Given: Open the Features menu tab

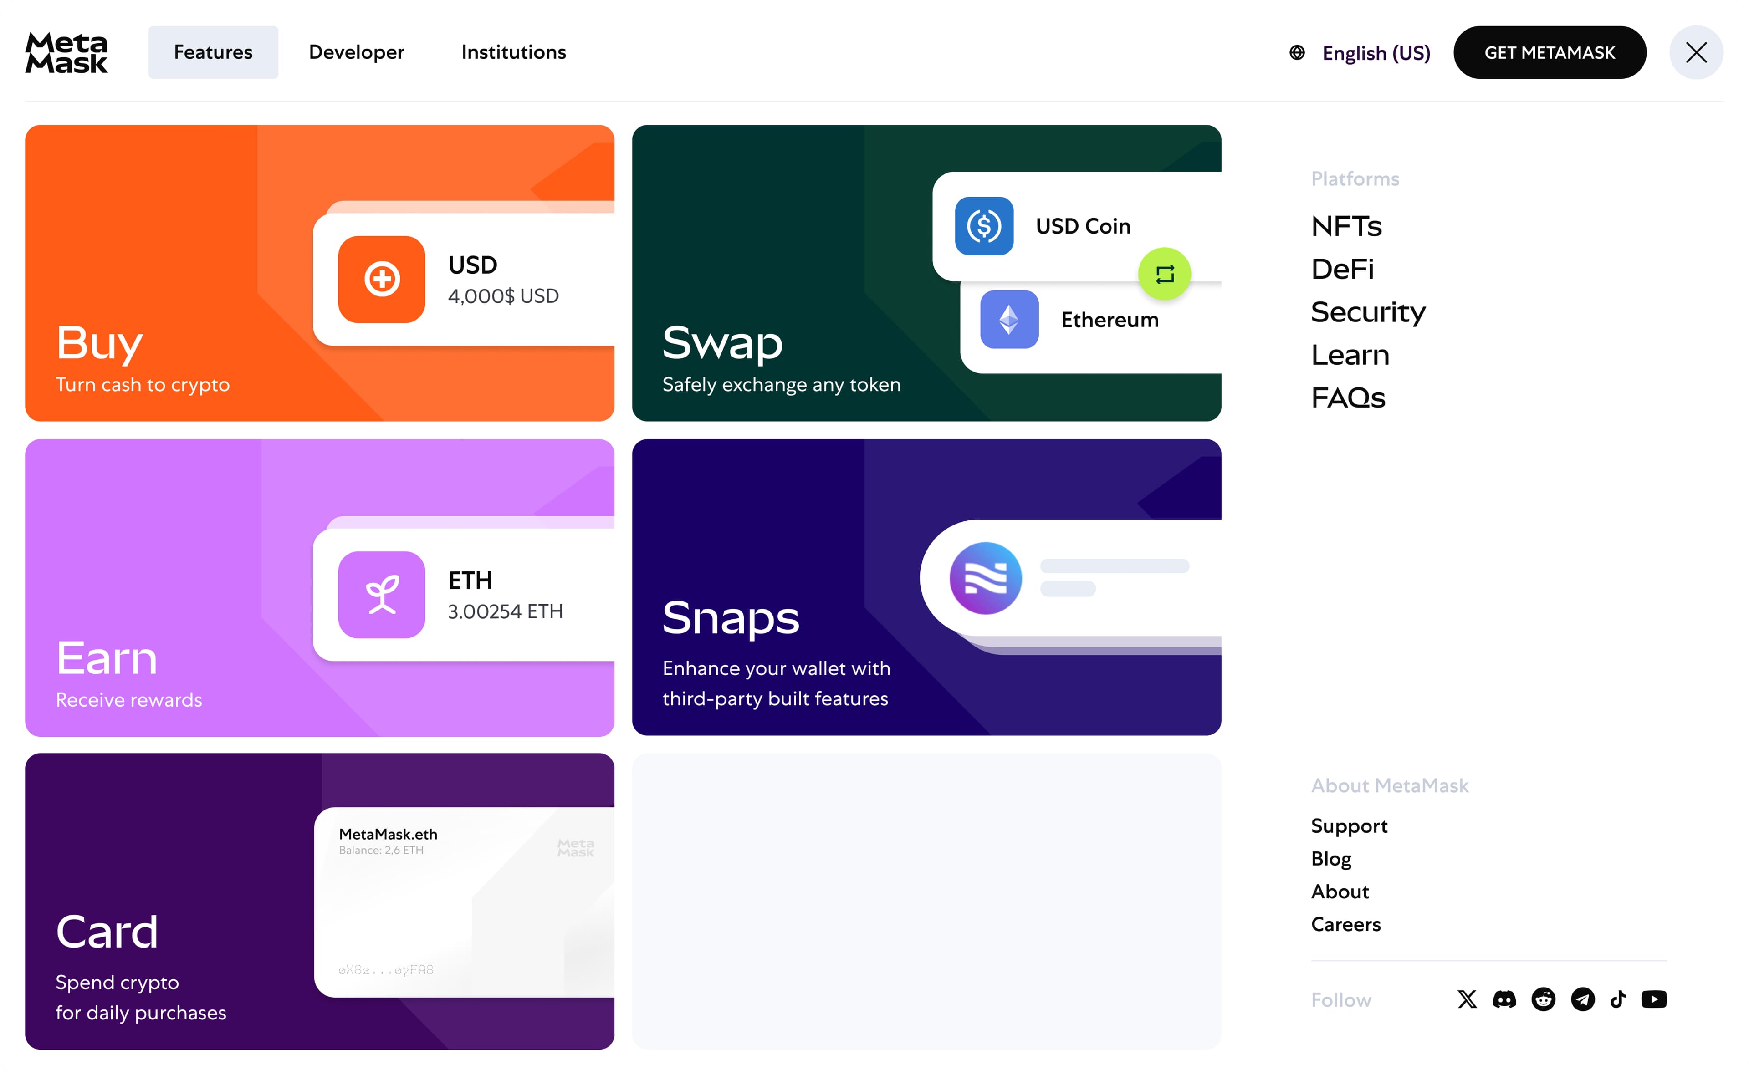Looking at the screenshot, I should point(213,53).
